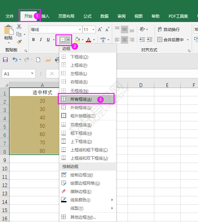Screen dimensions: 198x222
Task: Click the Fill Color bucket icon
Action: click(77, 40)
